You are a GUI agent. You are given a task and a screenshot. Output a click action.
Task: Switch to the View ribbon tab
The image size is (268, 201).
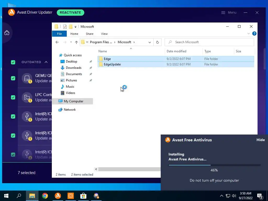104,34
